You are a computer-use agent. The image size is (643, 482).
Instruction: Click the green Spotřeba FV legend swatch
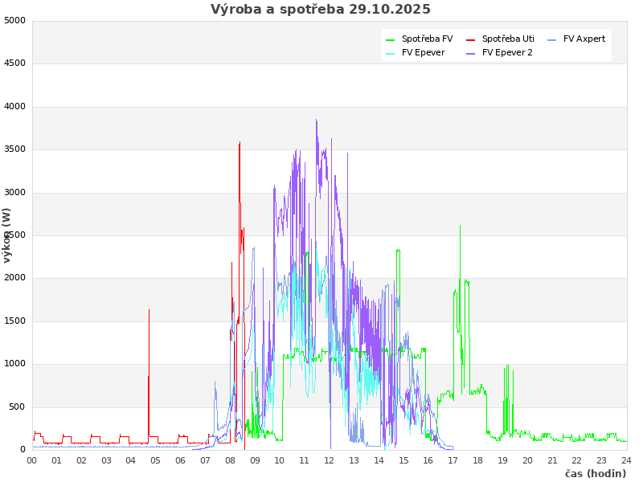391,39
